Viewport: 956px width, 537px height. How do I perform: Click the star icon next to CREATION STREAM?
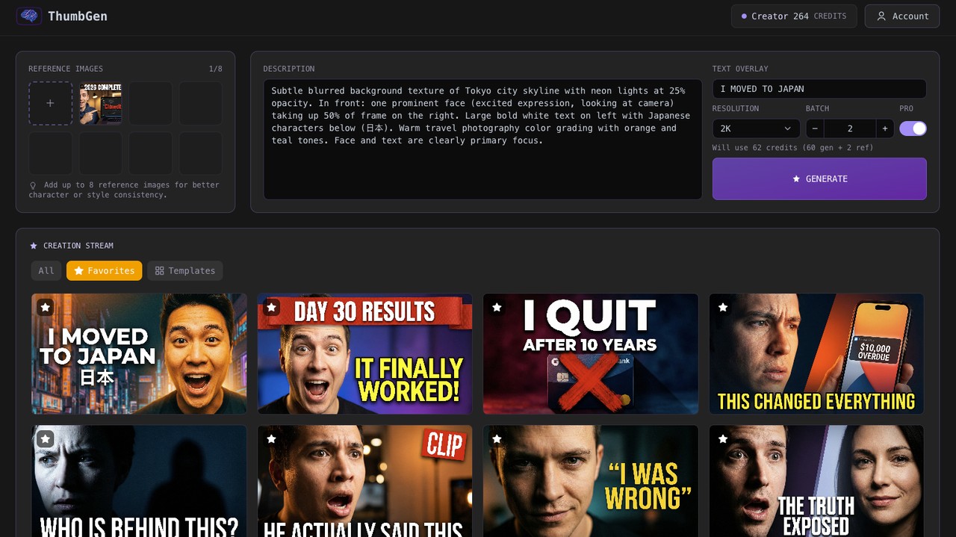click(x=33, y=245)
